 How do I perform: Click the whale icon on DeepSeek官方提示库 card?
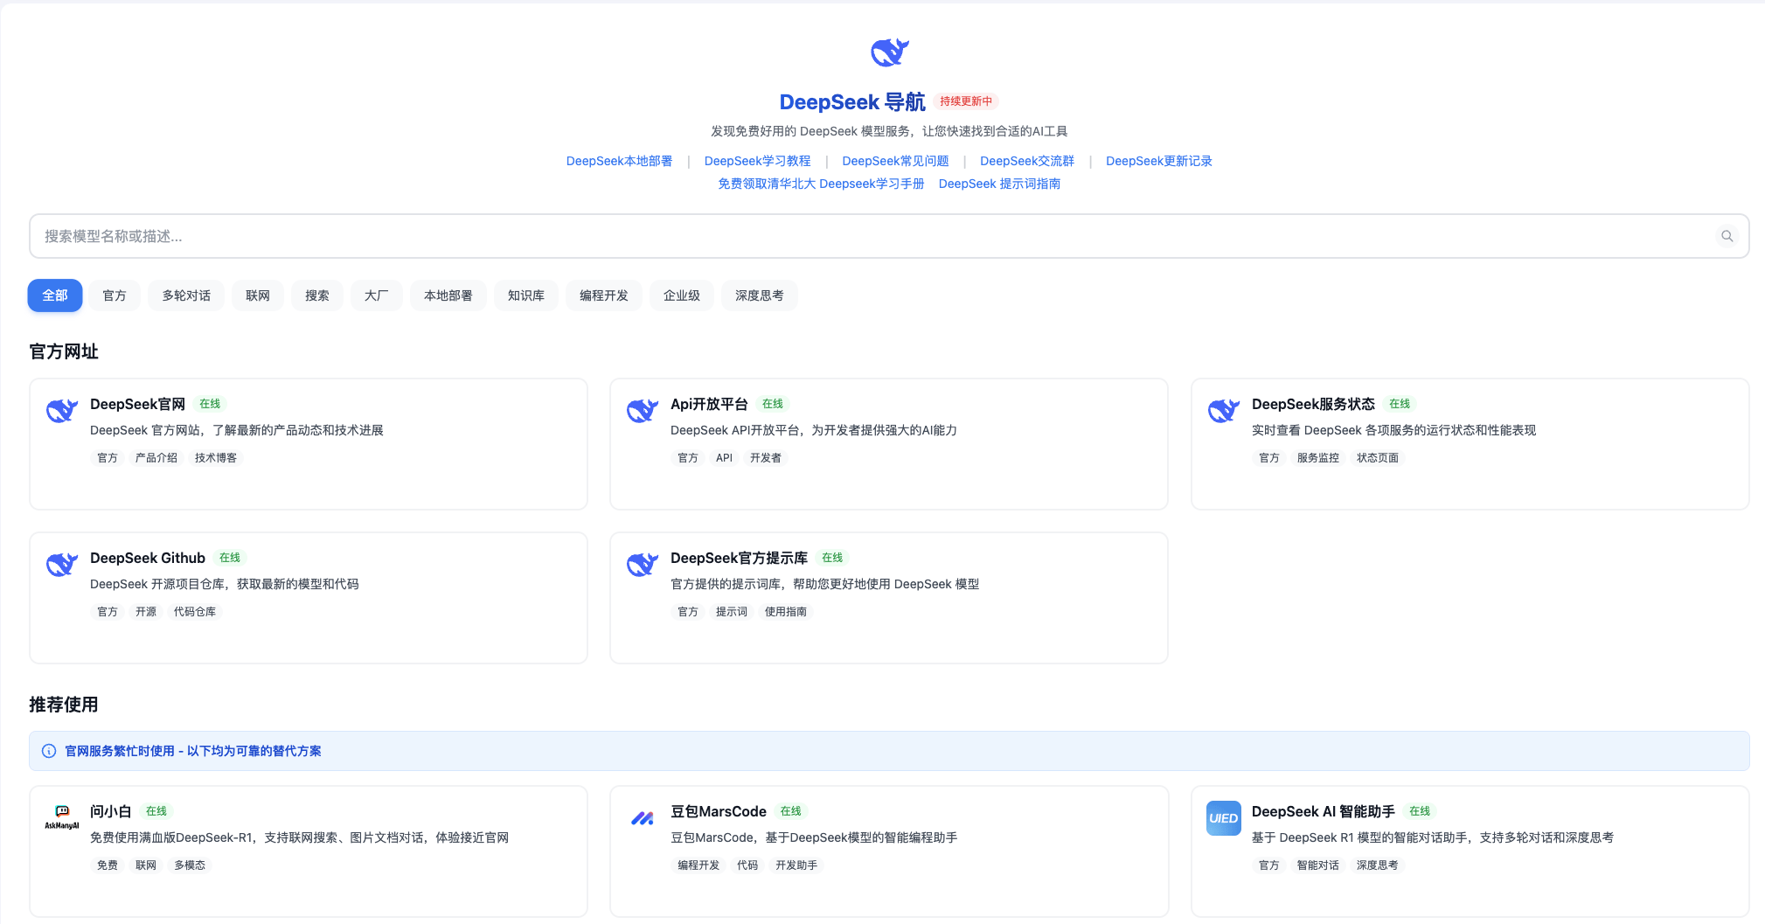click(643, 564)
